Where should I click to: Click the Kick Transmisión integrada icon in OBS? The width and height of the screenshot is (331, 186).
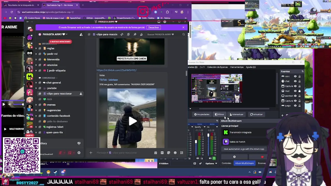point(226,133)
